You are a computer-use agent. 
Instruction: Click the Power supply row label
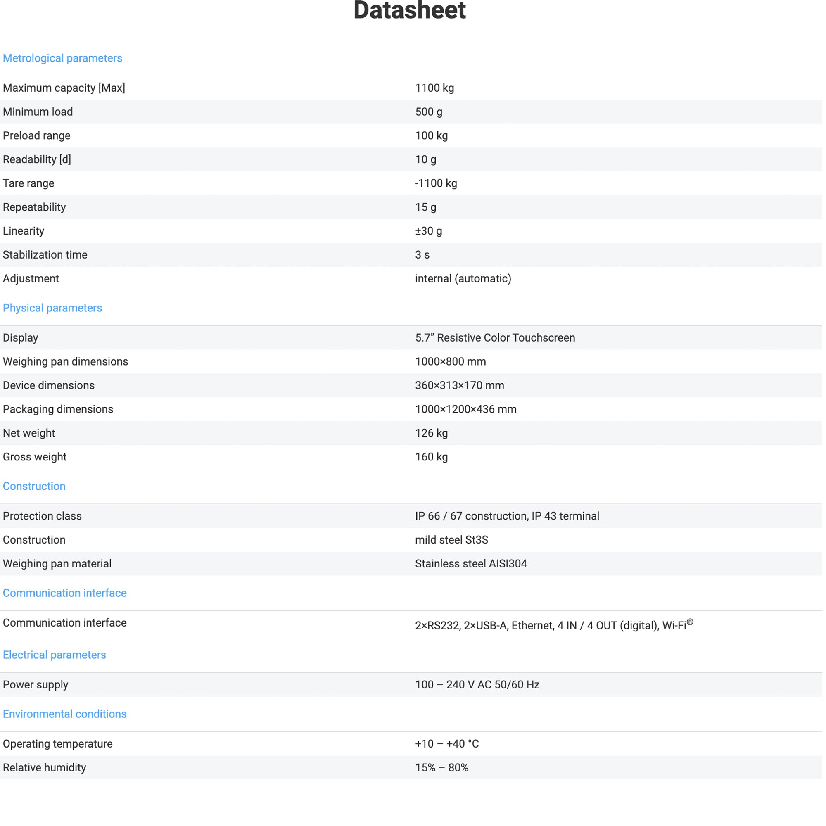click(x=36, y=684)
